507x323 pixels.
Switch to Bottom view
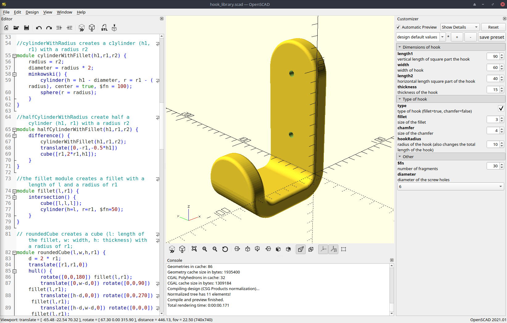click(258, 249)
